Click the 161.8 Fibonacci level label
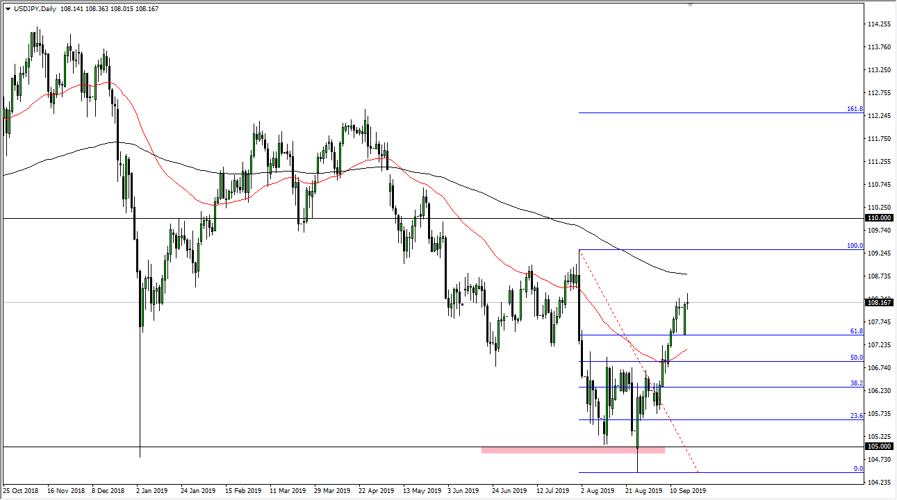The image size is (897, 500). (855, 109)
